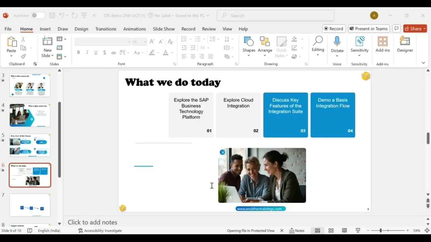The image size is (431, 242).
Task: Start Slide Show from status bar
Action: tap(358, 231)
